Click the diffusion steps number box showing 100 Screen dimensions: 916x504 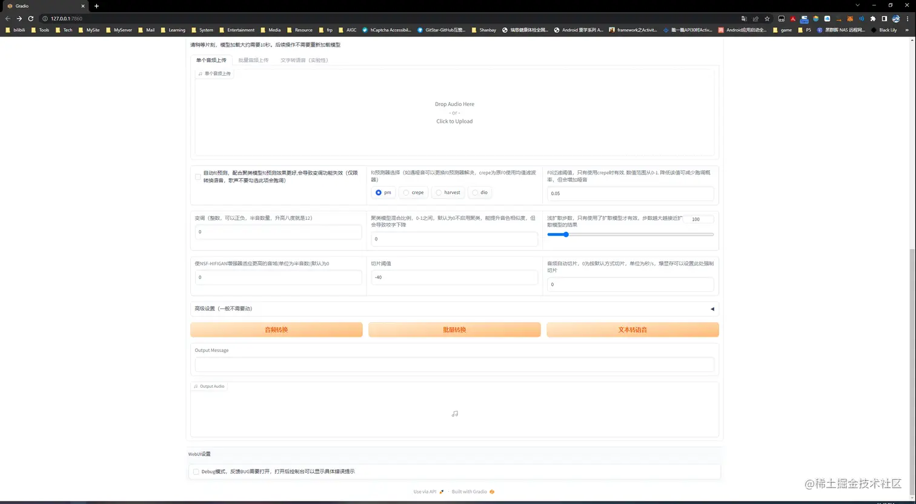pos(698,219)
